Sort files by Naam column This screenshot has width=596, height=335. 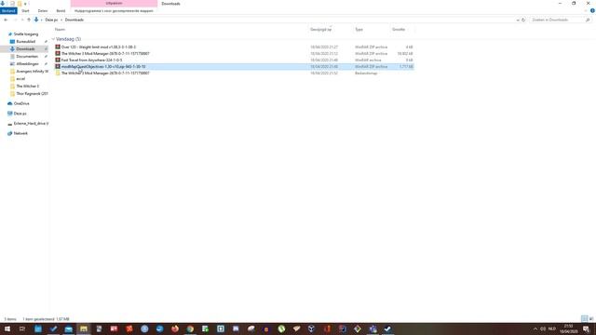tap(60, 29)
